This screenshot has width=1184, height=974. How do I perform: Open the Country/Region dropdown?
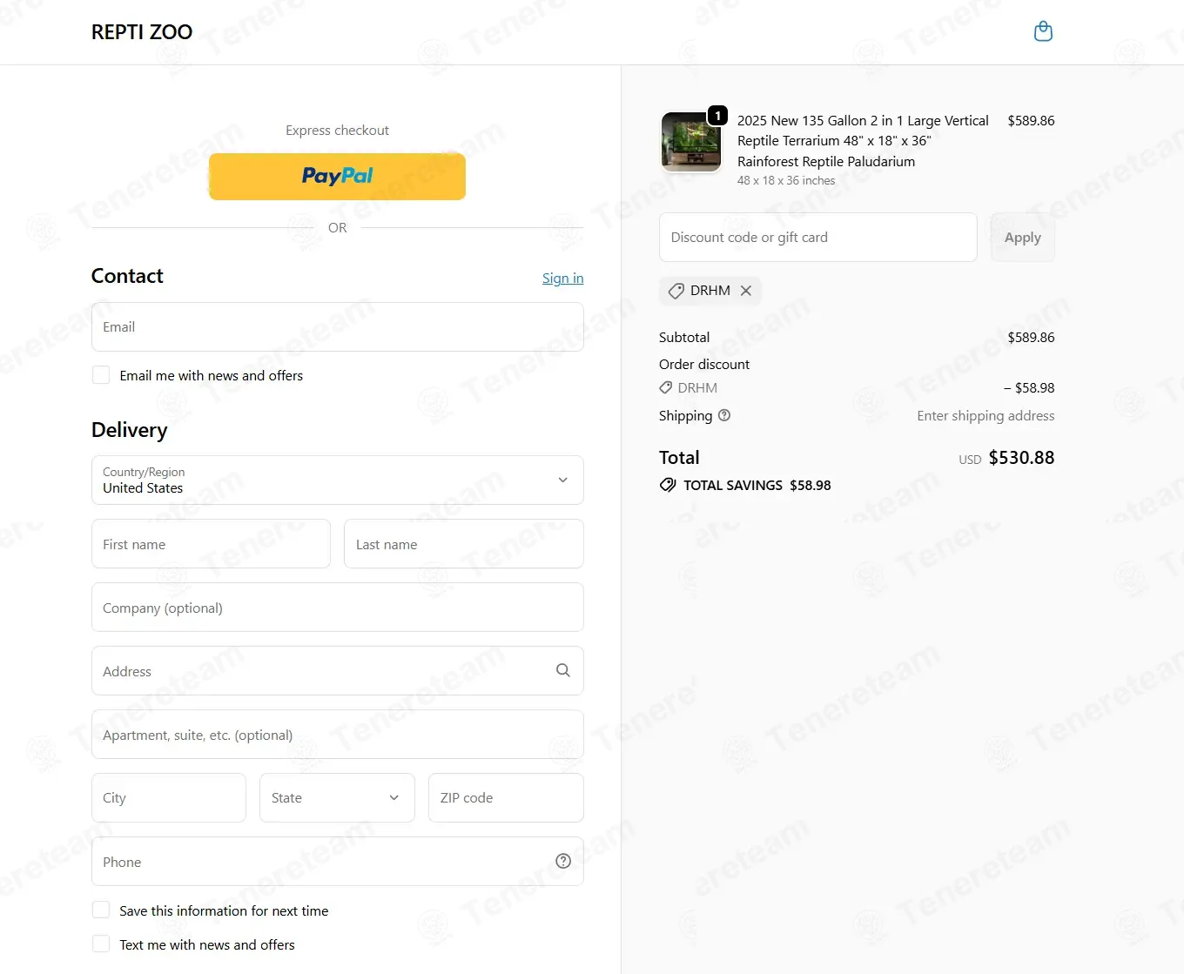pos(338,480)
